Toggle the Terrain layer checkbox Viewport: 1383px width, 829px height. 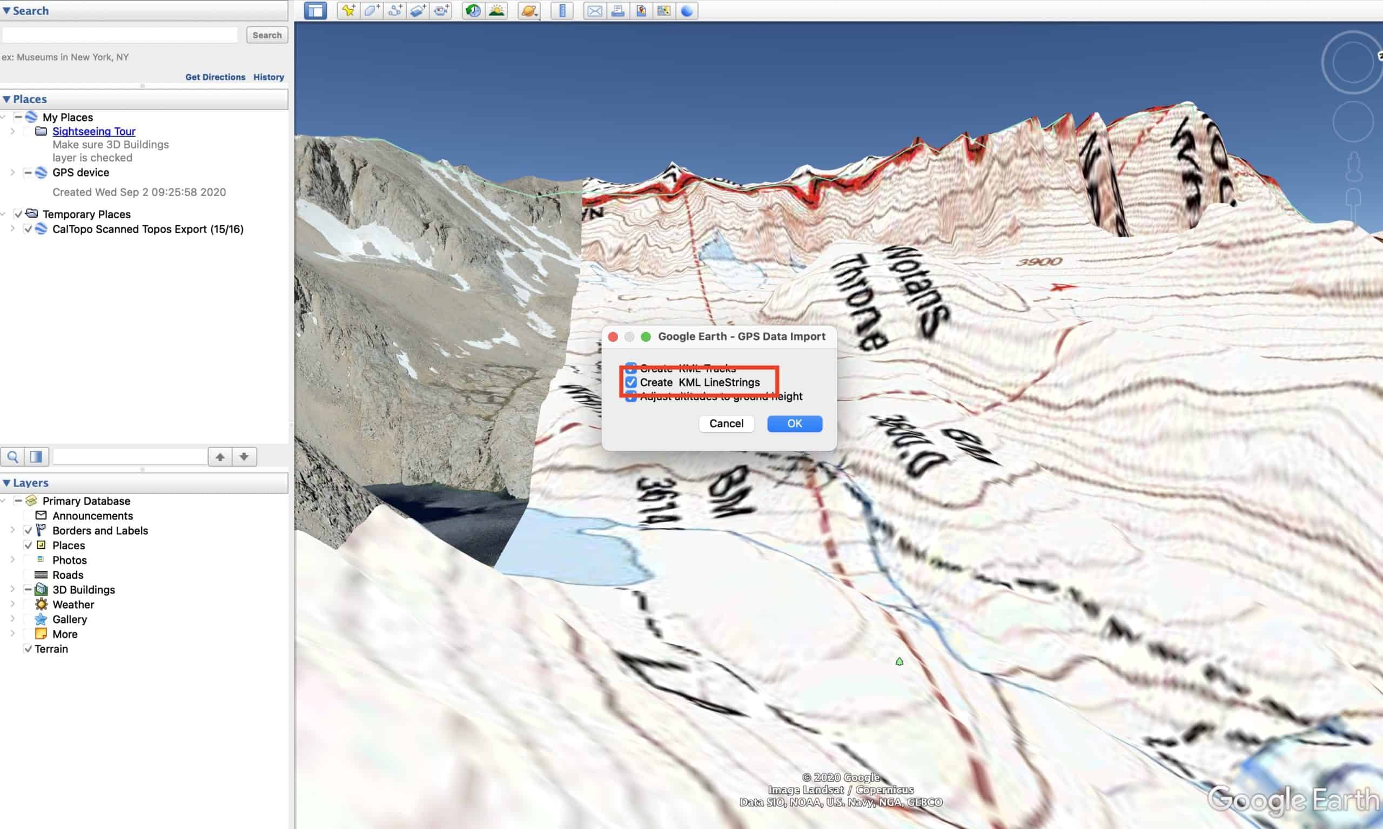pos(28,649)
